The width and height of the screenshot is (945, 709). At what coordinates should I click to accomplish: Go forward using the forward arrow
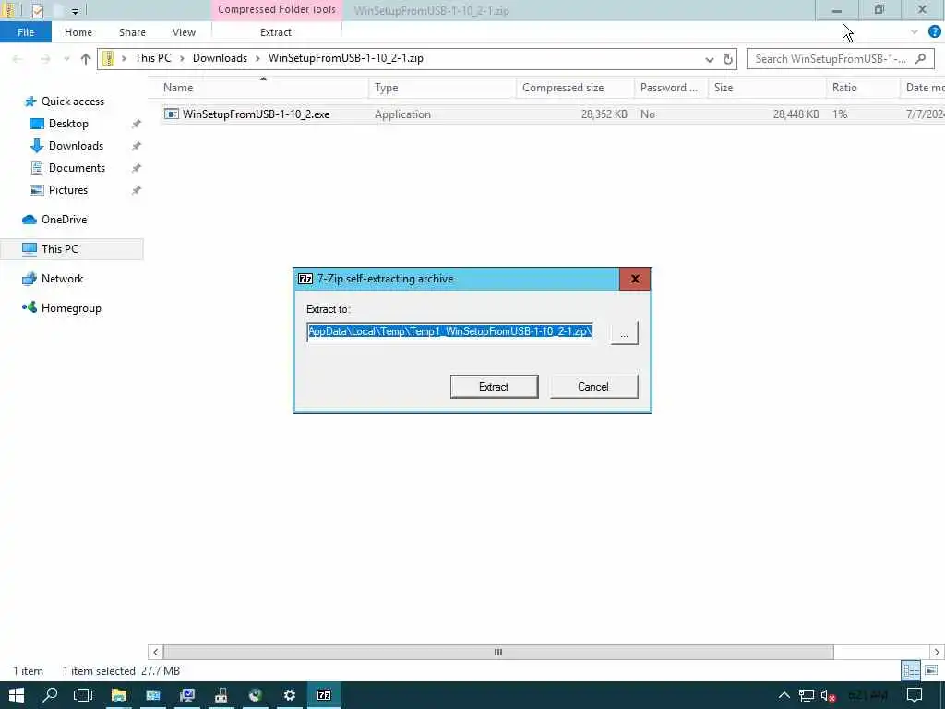(45, 59)
